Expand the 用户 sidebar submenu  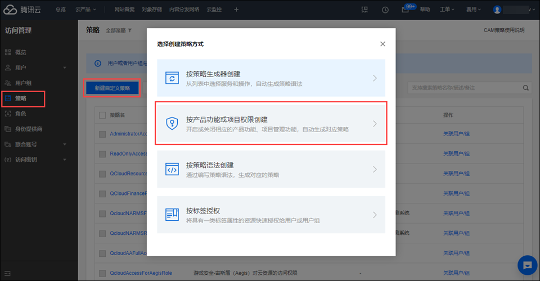[65, 68]
